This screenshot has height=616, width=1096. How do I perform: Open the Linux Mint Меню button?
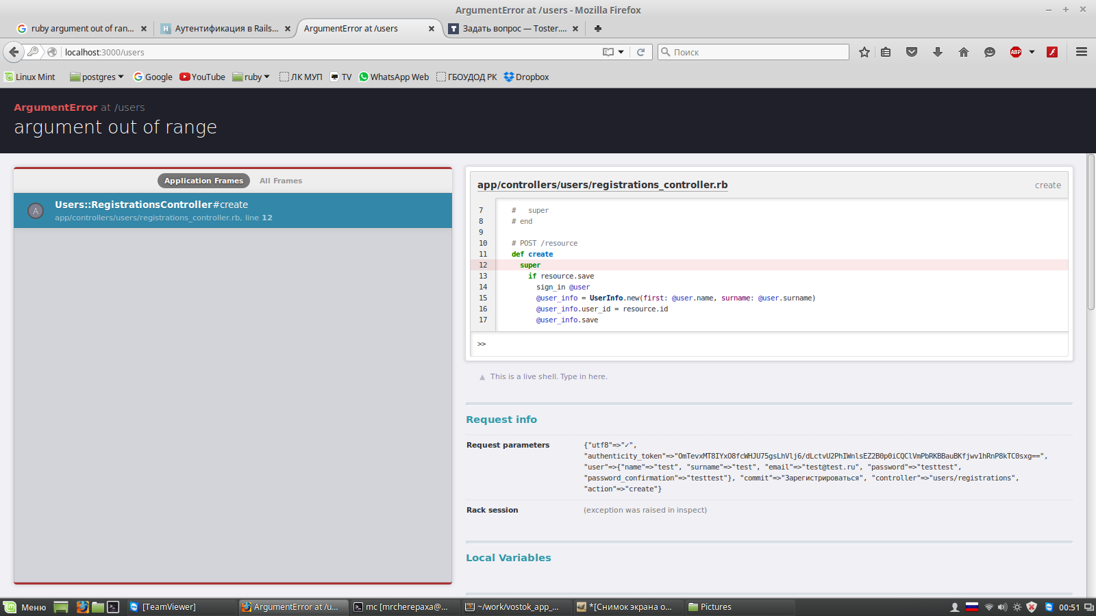pyautogui.click(x=25, y=607)
